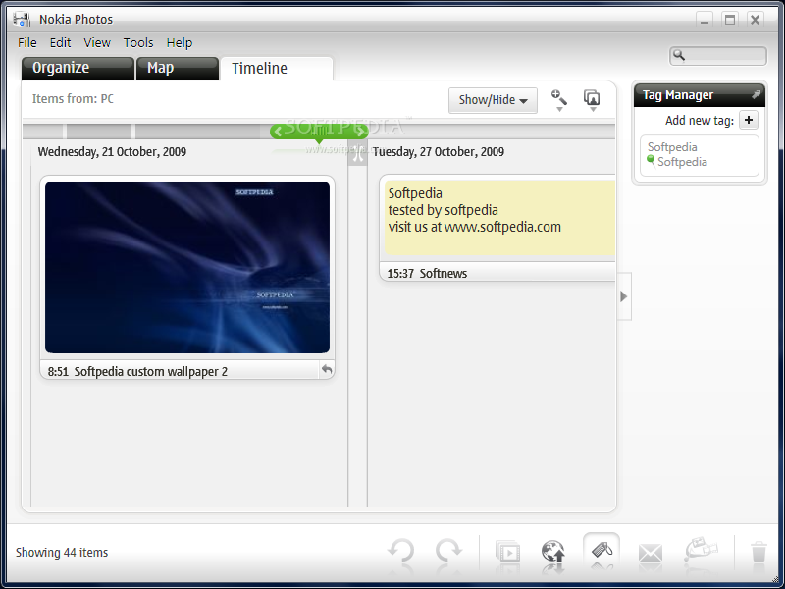Click Tuesday, 27 October, 2009 date header
The width and height of the screenshot is (785, 589).
coord(439,152)
